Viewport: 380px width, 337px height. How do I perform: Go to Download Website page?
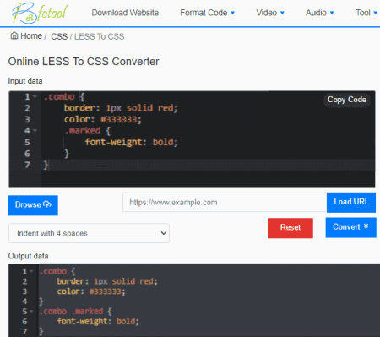pyautogui.click(x=125, y=13)
